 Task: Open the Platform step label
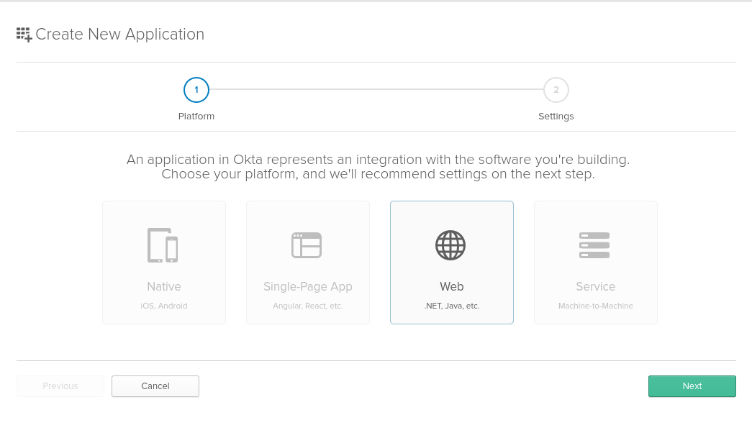[196, 116]
